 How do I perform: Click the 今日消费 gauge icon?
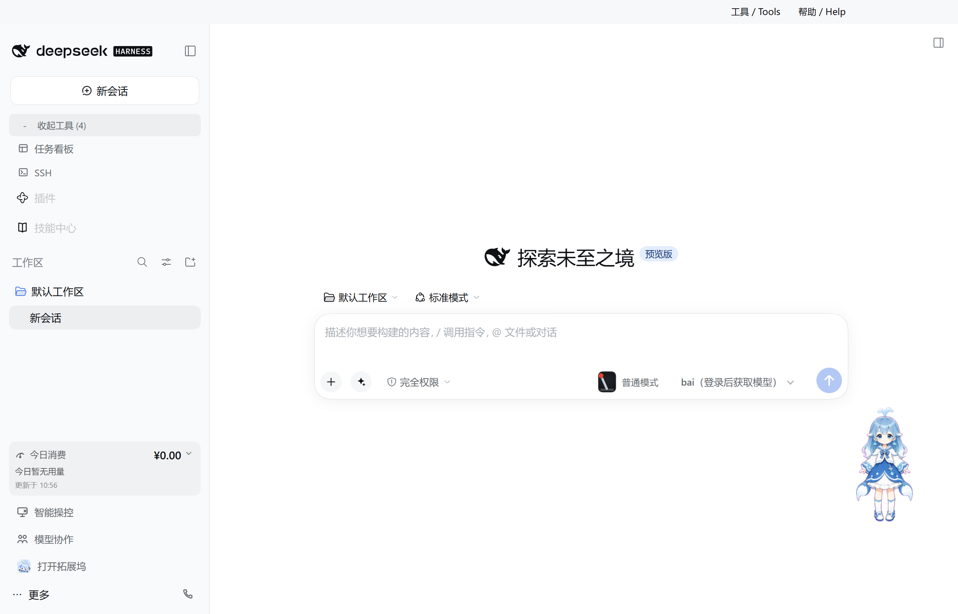(x=20, y=455)
